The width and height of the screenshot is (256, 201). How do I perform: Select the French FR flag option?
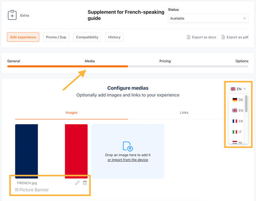click(238, 121)
